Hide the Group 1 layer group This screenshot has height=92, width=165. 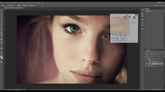[145, 59]
